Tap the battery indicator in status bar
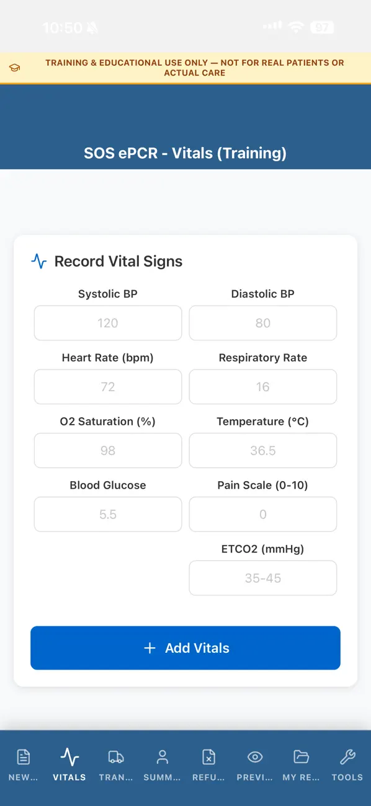Viewport: 371px width, 806px height. 322,28
